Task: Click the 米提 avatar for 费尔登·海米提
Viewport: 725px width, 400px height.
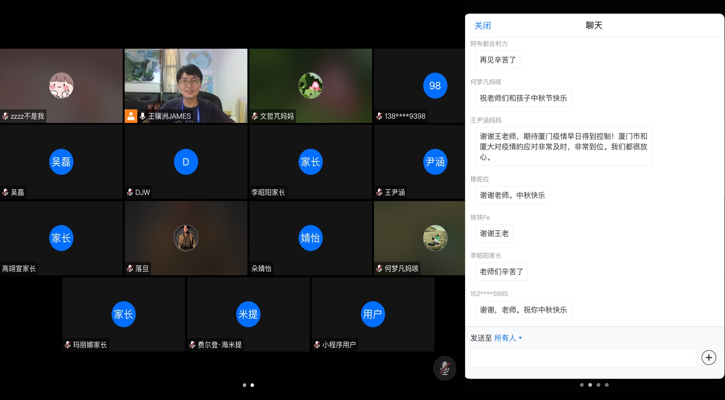Action: (x=248, y=314)
